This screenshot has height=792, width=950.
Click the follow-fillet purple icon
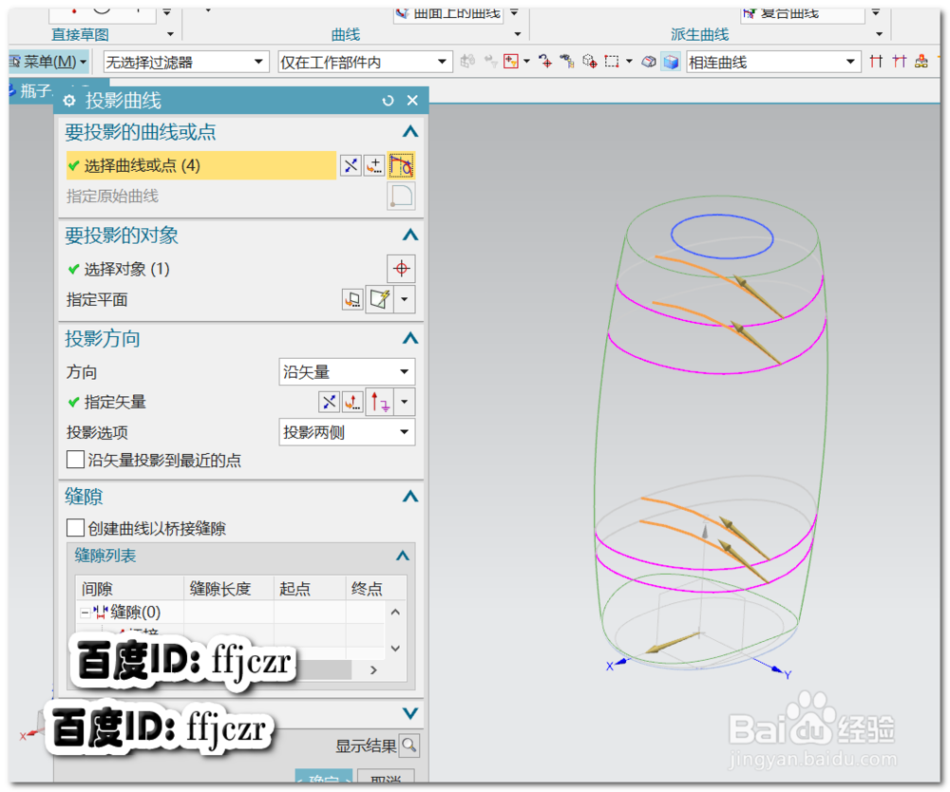coord(899,61)
